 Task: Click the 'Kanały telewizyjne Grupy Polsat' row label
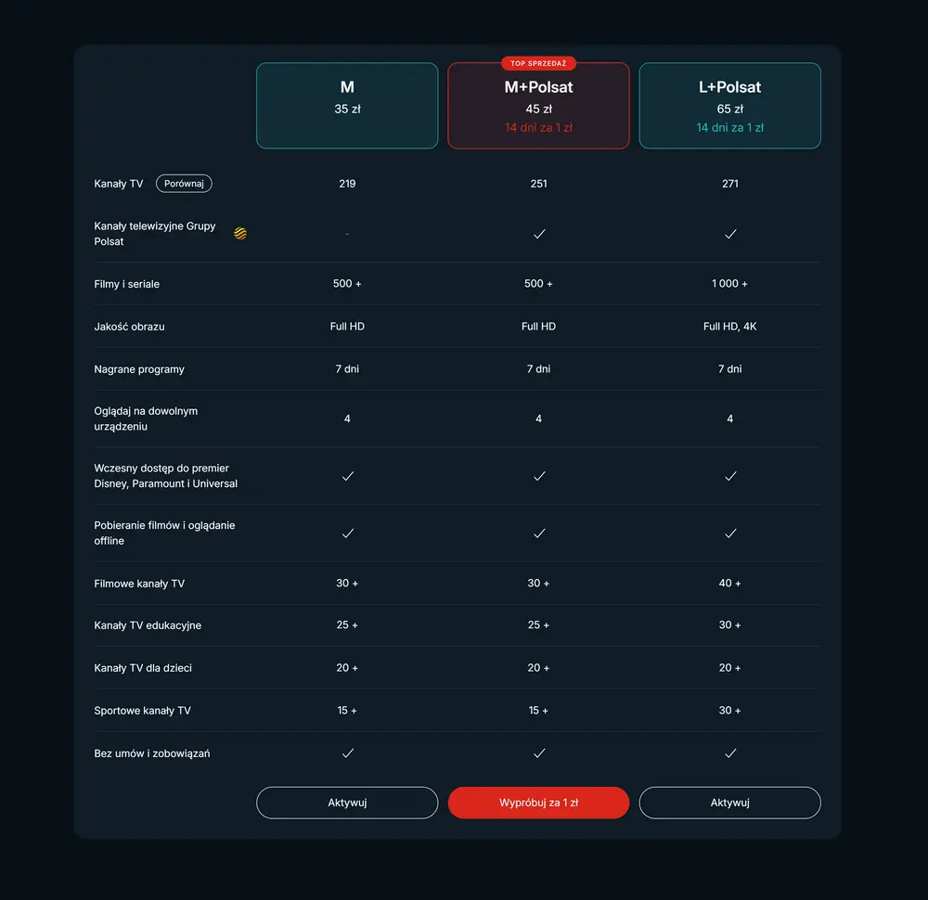click(x=154, y=234)
